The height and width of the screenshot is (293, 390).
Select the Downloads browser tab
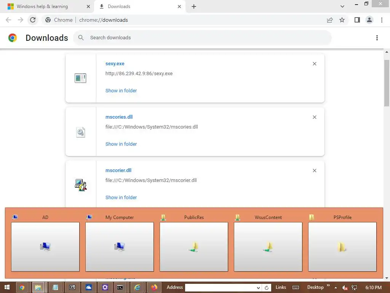click(139, 6)
